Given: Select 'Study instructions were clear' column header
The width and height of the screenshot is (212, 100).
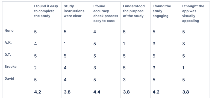Looking at the screenshot, I should [74, 11].
